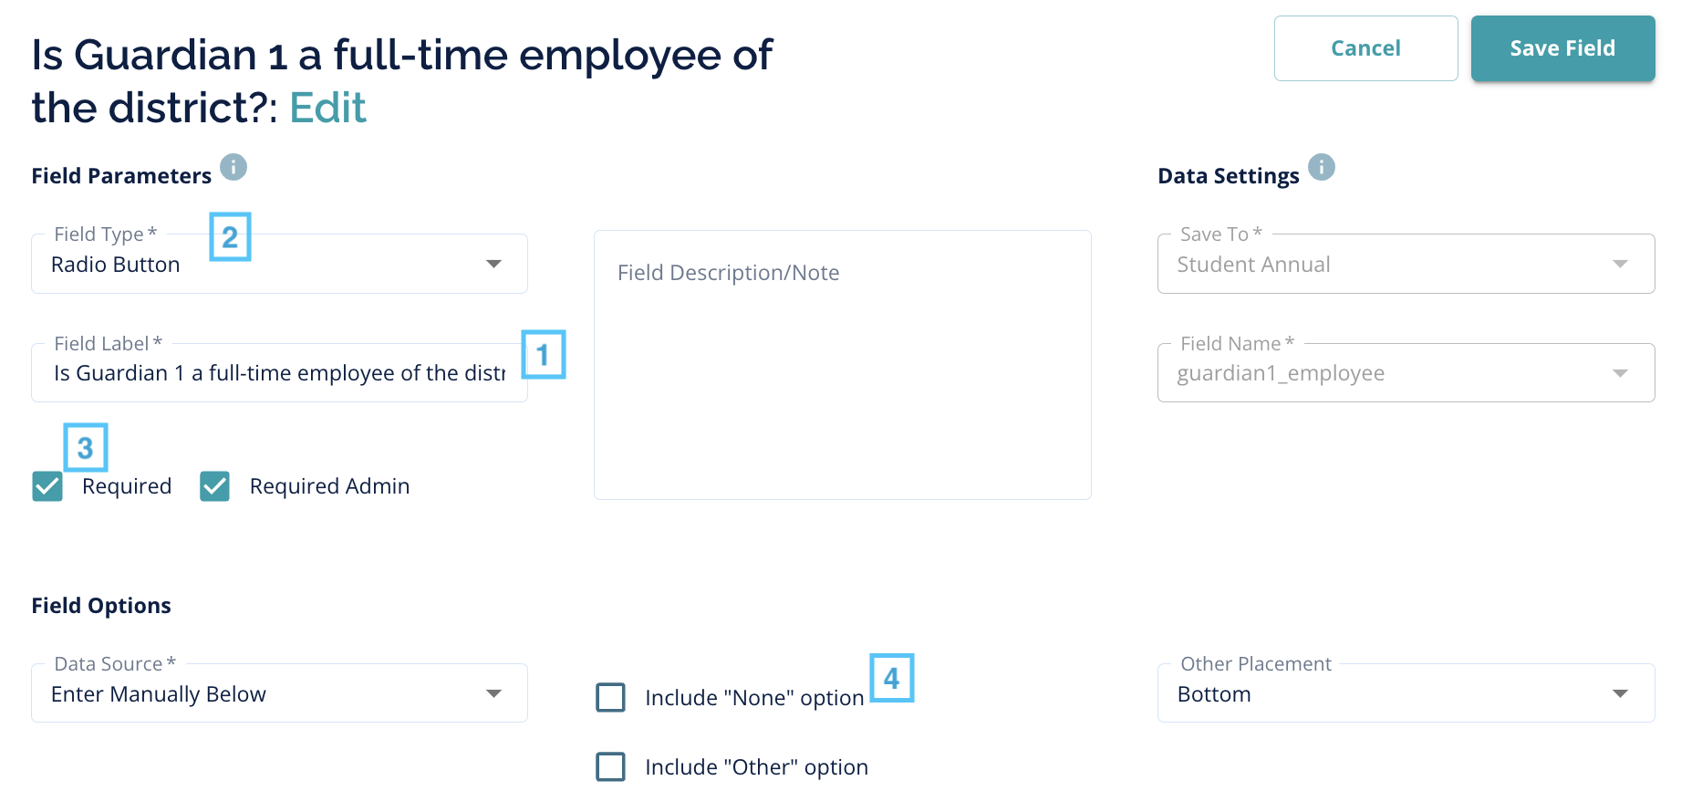1702x812 pixels.
Task: Click the numbered callout marker 3
Action: pyautogui.click(x=85, y=447)
